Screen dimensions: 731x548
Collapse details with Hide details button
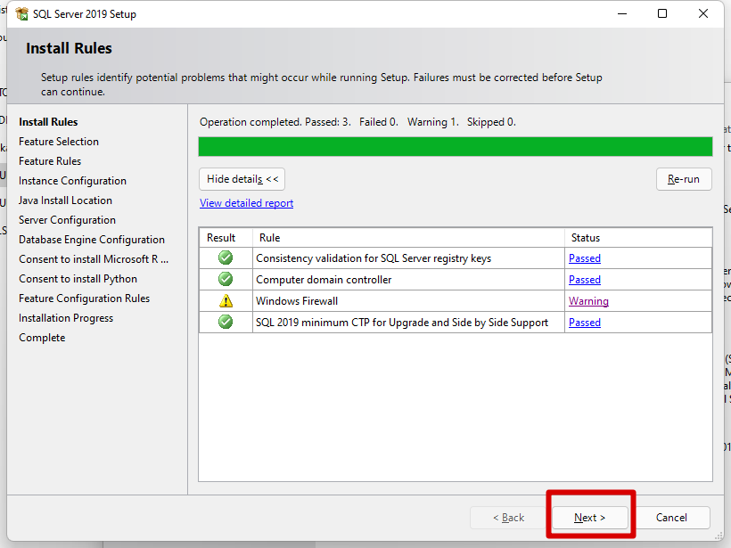pyautogui.click(x=242, y=179)
